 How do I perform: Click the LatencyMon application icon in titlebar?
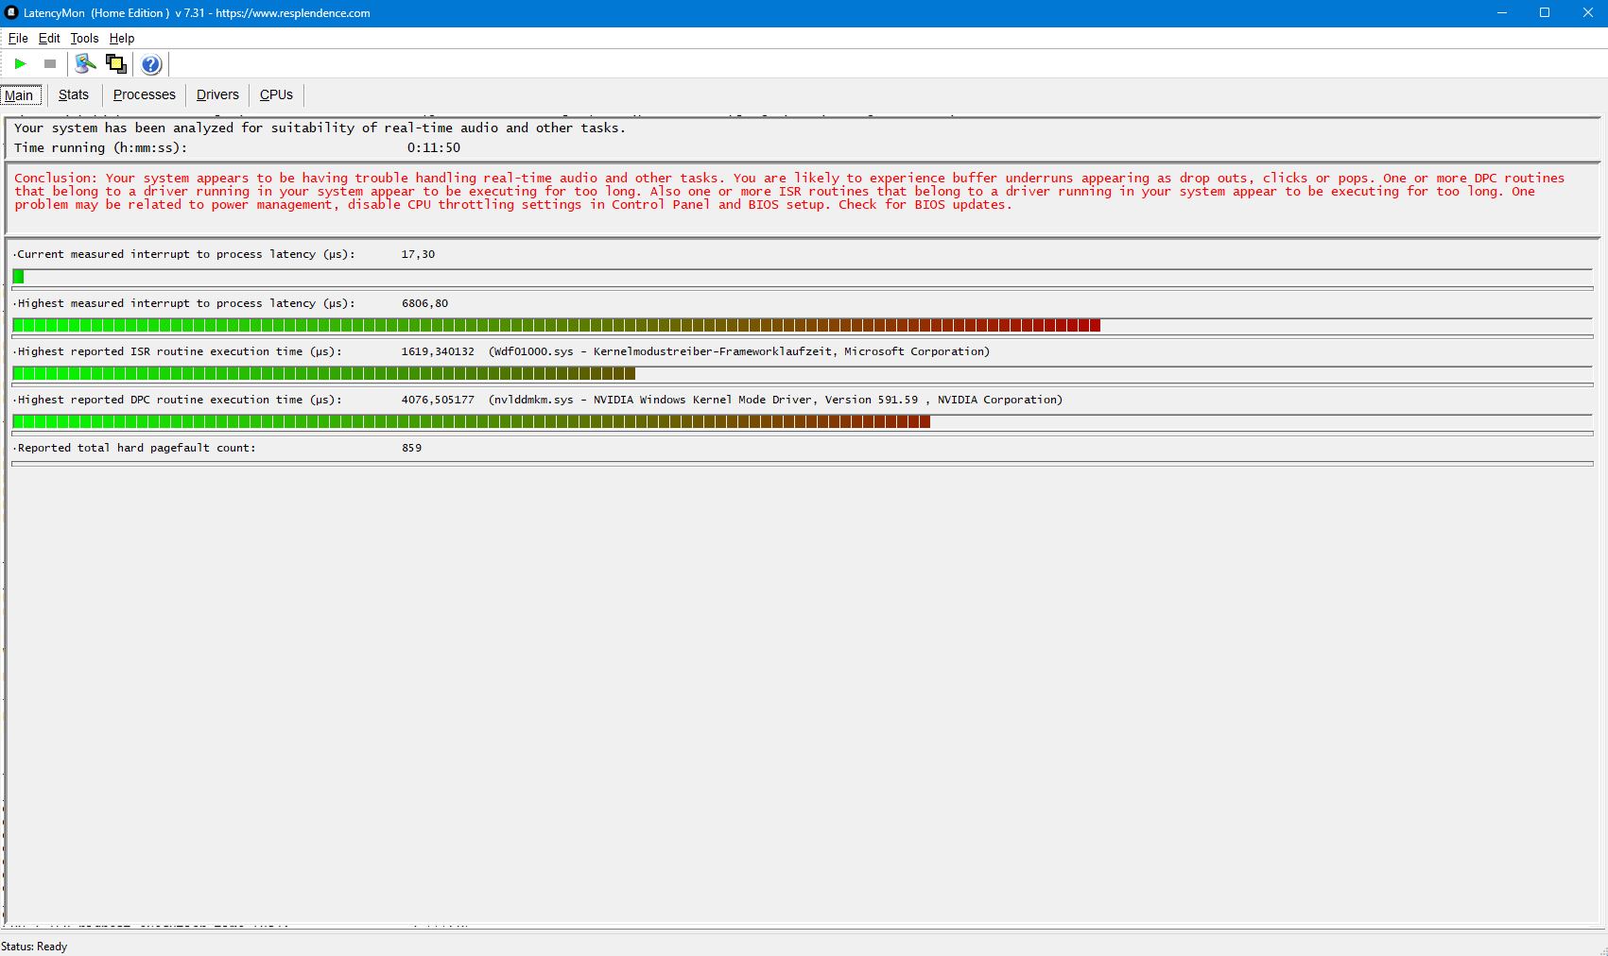10,13
